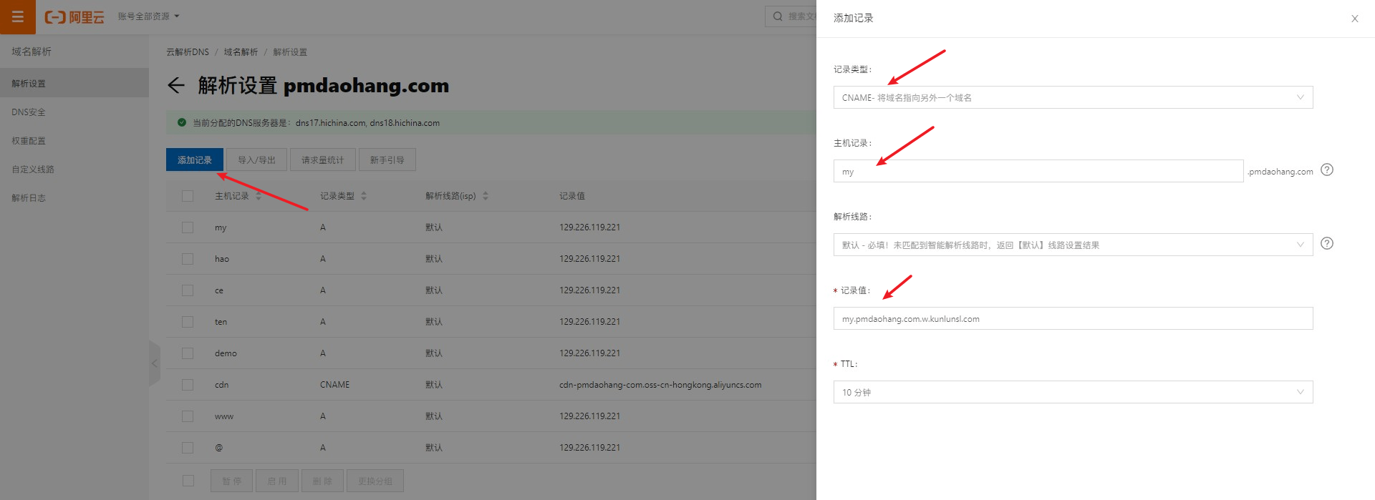The width and height of the screenshot is (1375, 500).
Task: Open the TTL 10 minutes dropdown
Action: [x=1073, y=392]
